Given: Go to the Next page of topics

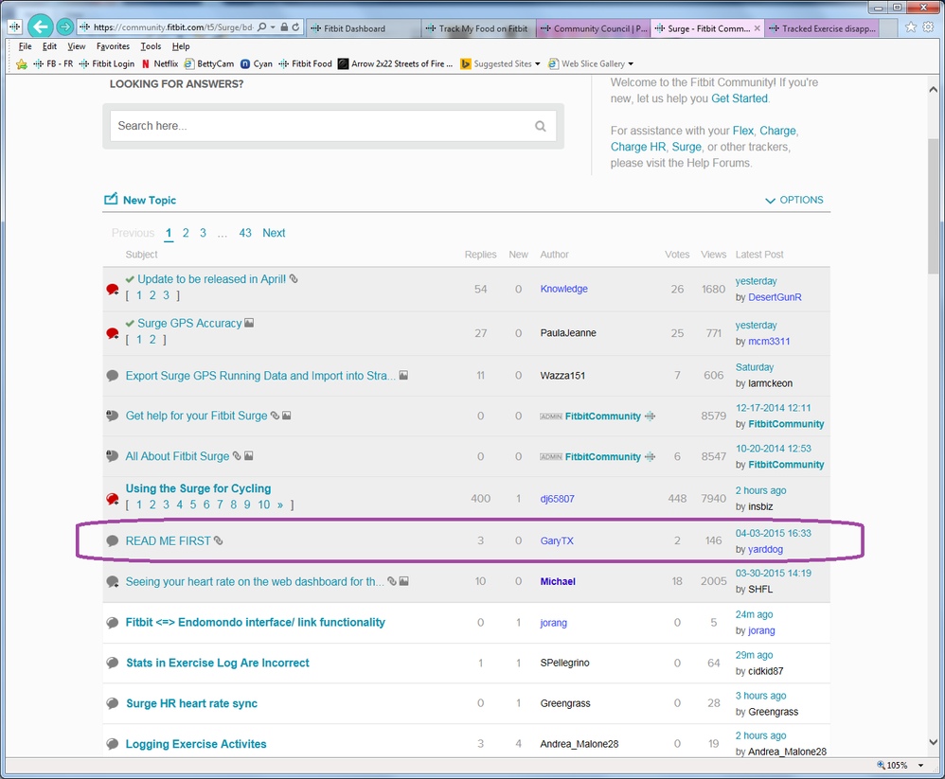Looking at the screenshot, I should tap(274, 233).
